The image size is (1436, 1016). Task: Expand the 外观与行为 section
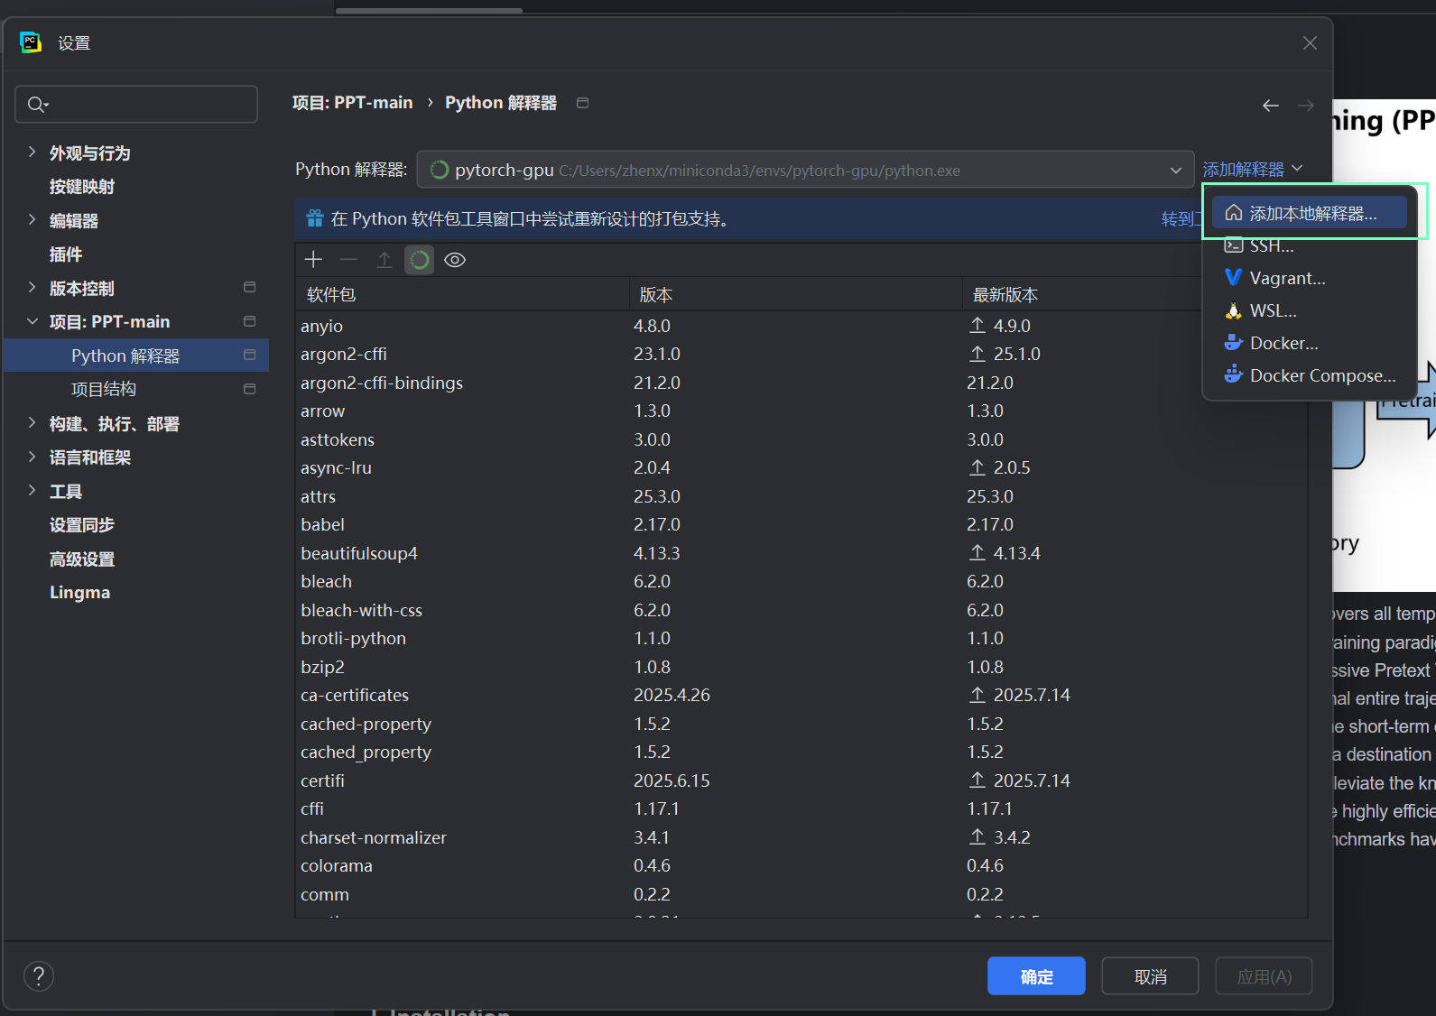(x=32, y=152)
